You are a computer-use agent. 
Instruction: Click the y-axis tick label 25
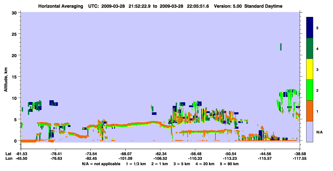(x=15, y=34)
